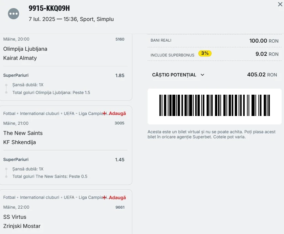284x234 pixels.
Task: Click Zrinjski Mostar team name
Action: click(x=22, y=226)
